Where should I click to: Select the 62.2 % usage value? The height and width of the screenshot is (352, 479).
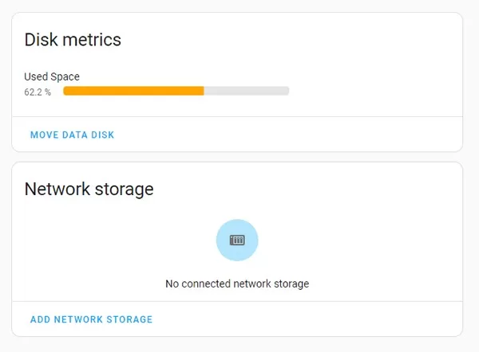[38, 92]
